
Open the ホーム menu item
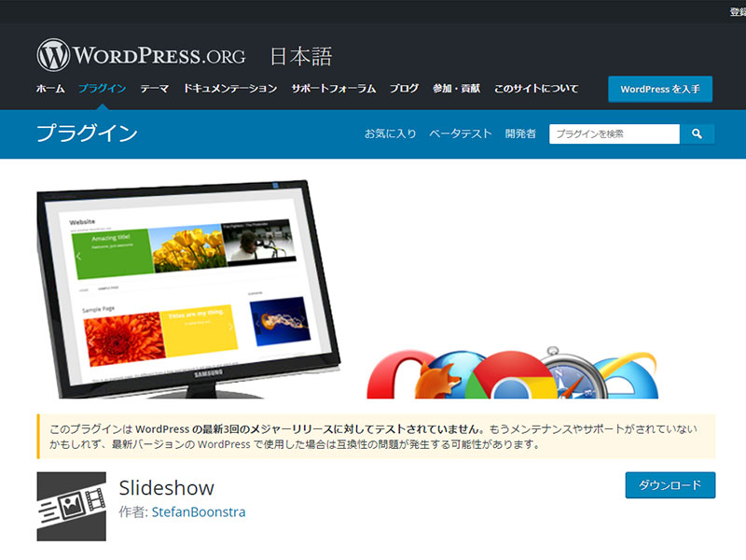[50, 89]
